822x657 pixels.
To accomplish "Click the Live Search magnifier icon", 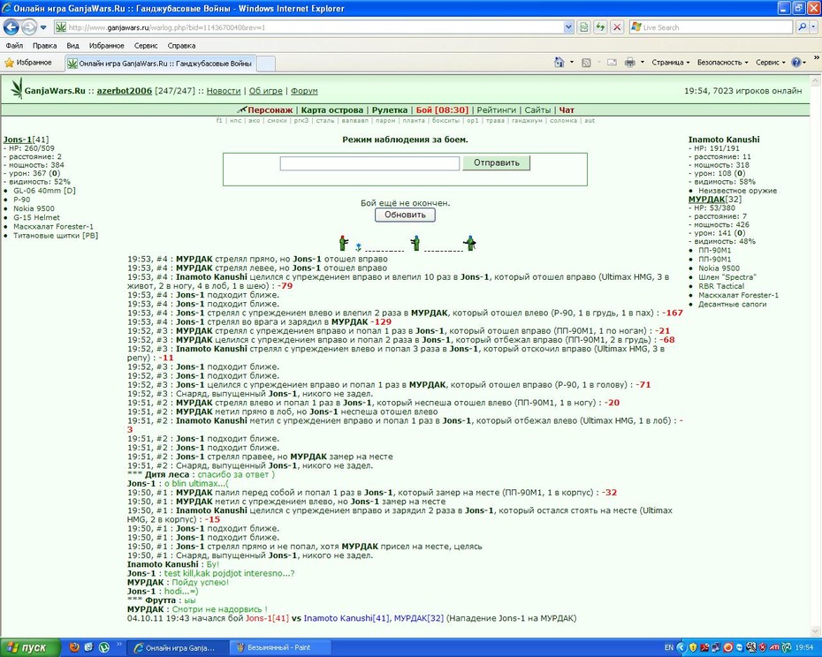I will (802, 26).
